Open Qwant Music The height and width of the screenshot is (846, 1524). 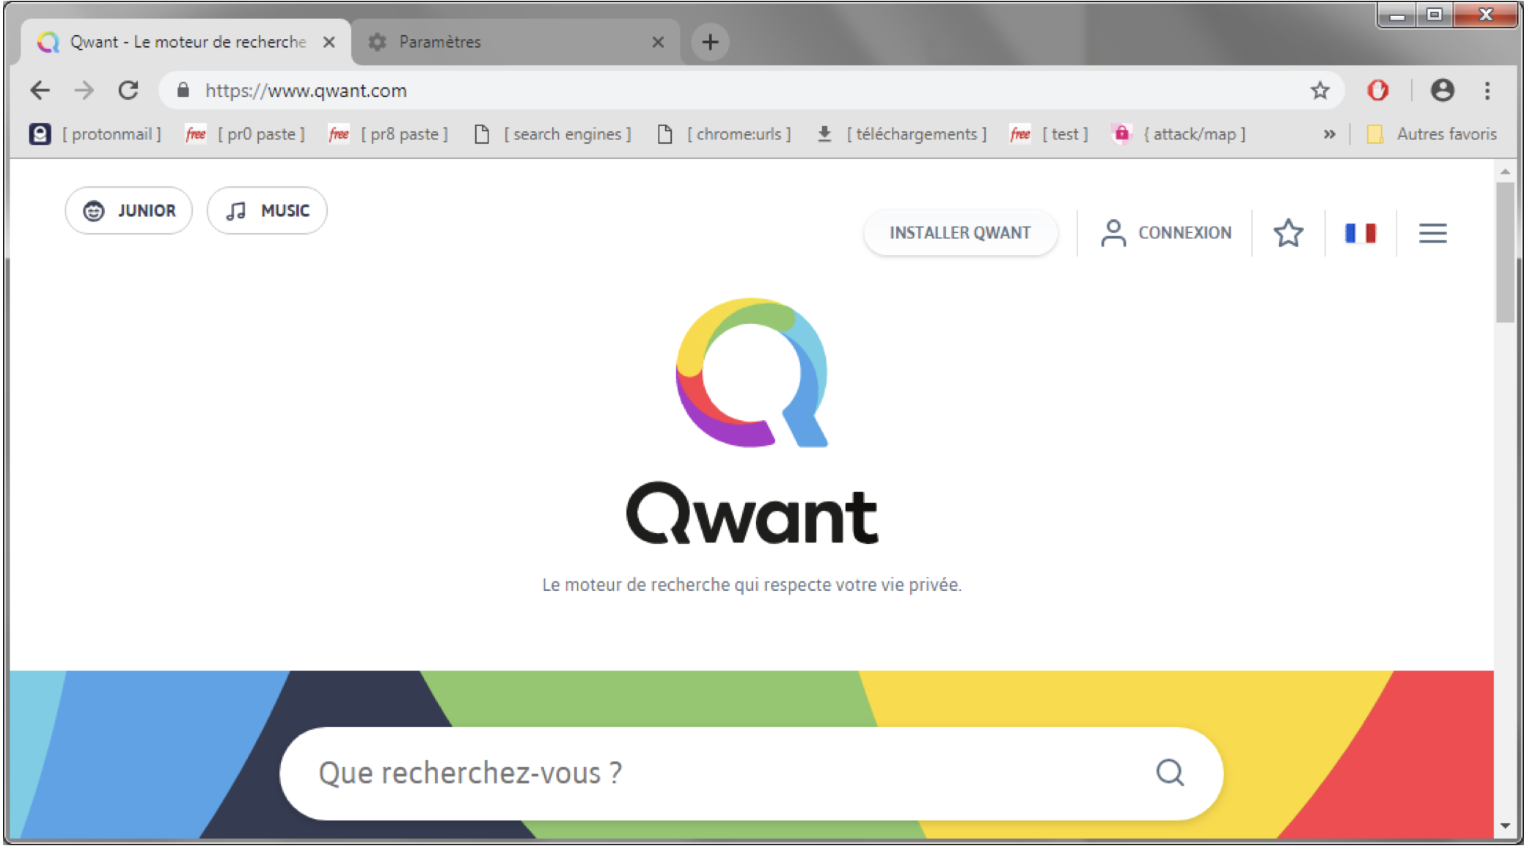(267, 210)
